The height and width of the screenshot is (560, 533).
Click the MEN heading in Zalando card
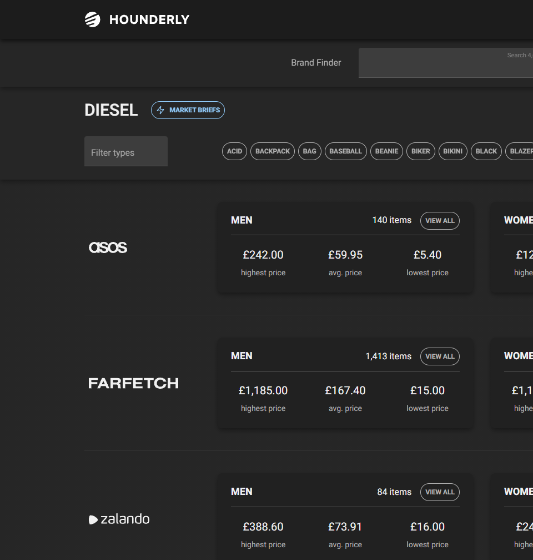[x=242, y=492]
